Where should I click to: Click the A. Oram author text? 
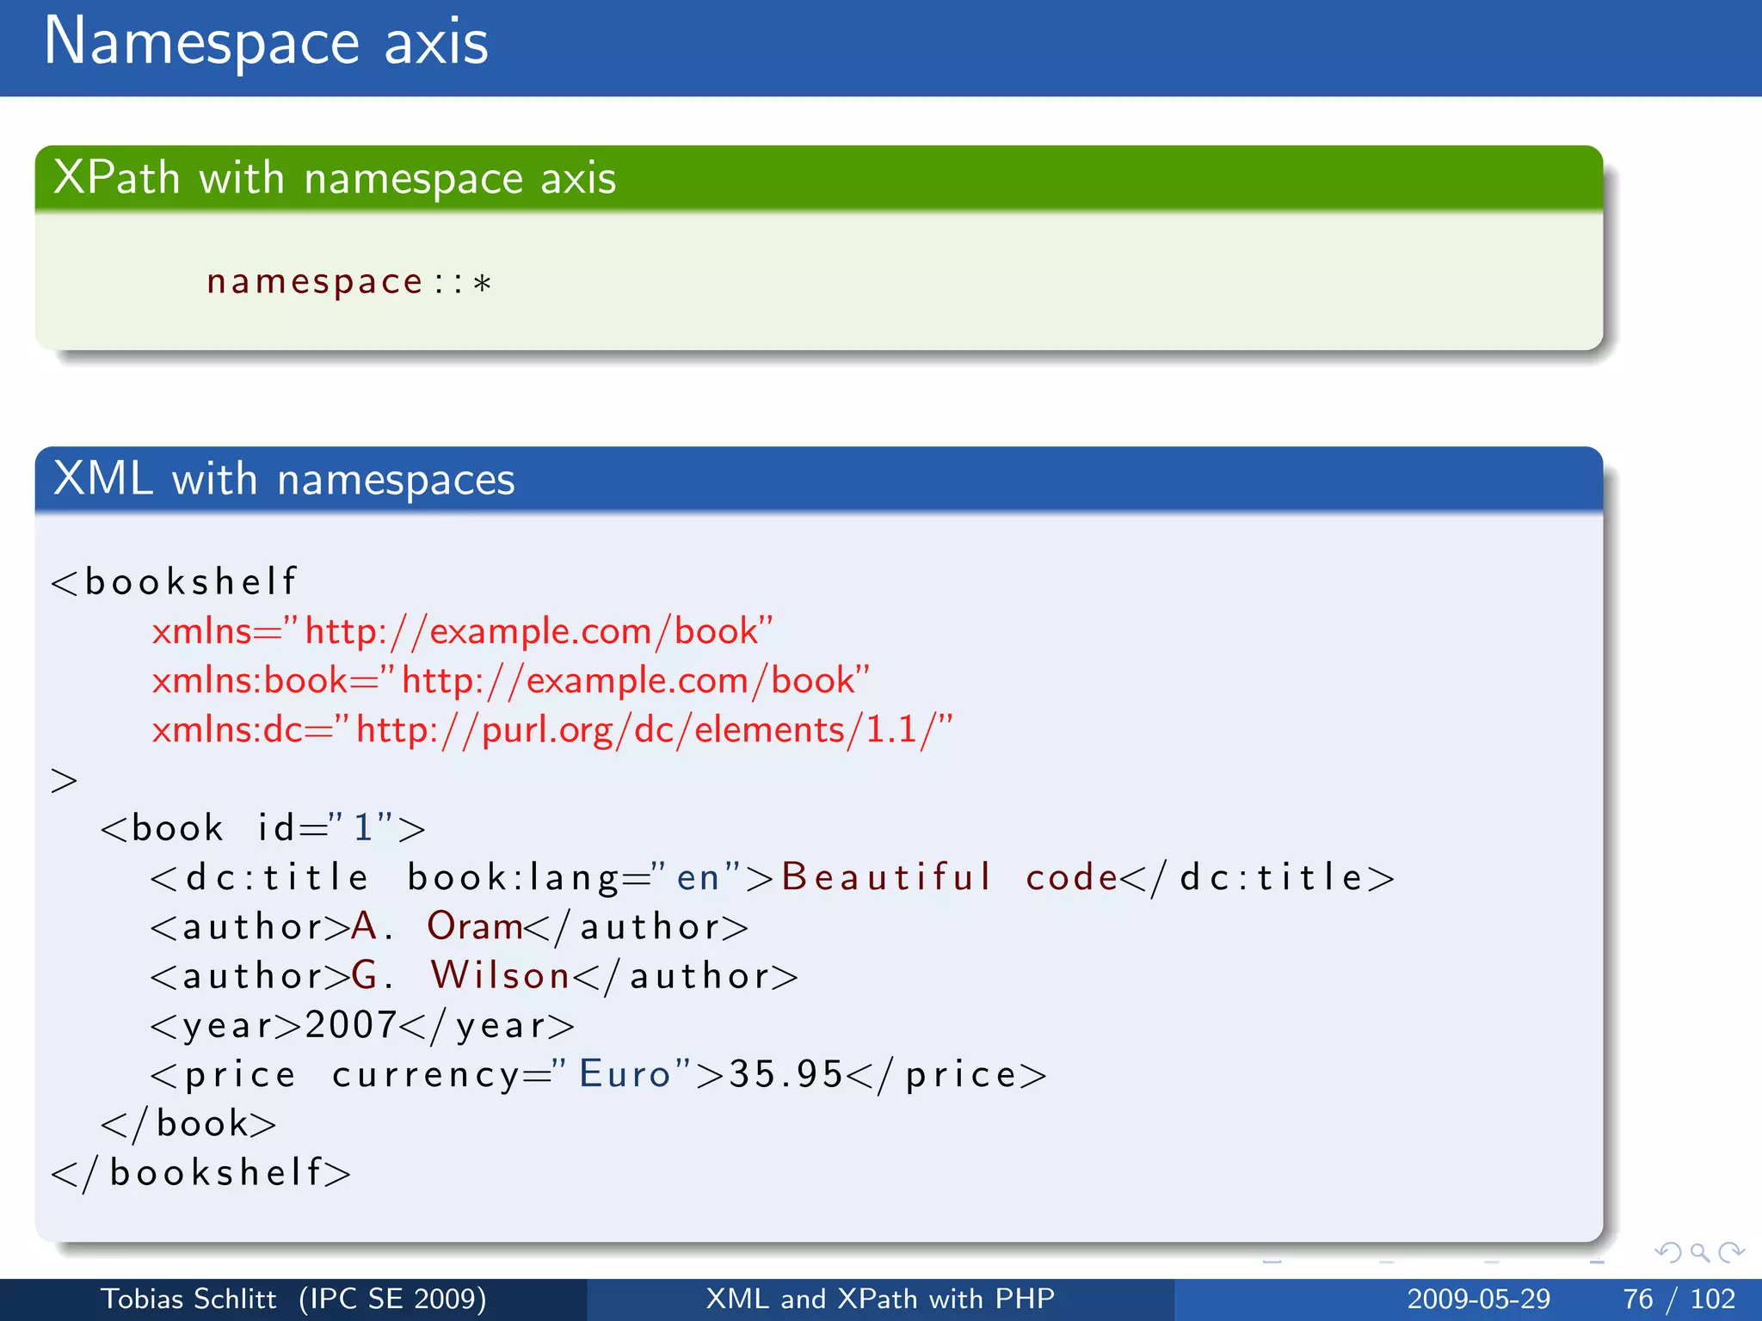pos(437,926)
